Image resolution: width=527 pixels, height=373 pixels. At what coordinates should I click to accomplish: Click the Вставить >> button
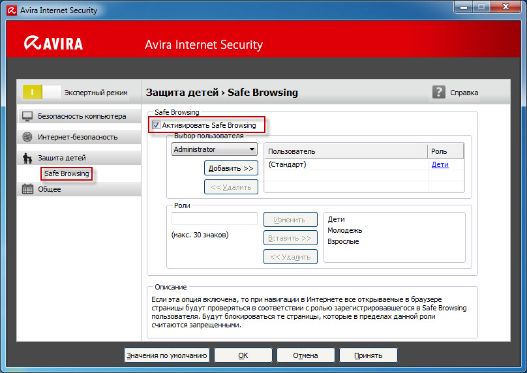pyautogui.click(x=290, y=238)
